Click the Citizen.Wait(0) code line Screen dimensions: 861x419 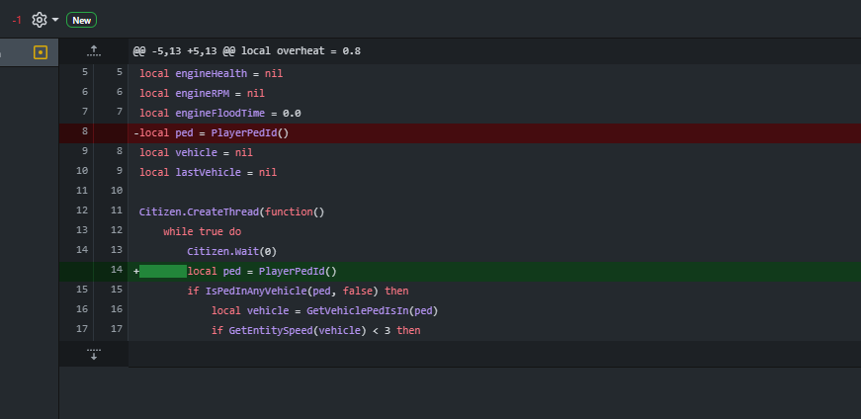click(227, 251)
